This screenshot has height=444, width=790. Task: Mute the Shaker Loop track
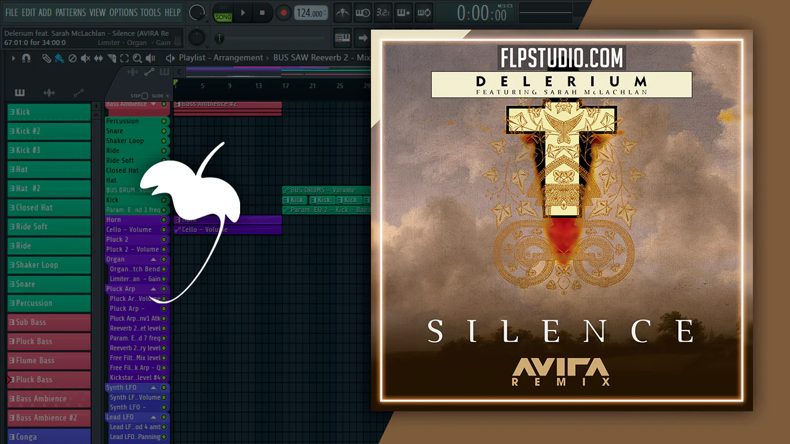[164, 141]
